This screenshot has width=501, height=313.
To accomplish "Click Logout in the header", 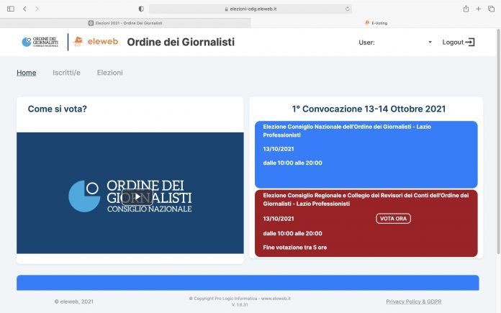I will pos(459,42).
